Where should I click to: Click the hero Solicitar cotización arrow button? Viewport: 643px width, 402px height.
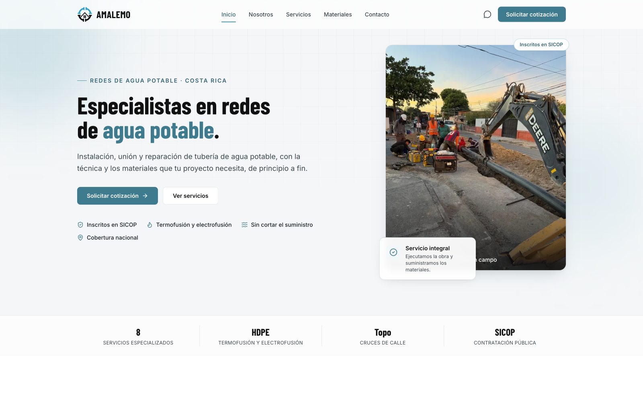117,196
